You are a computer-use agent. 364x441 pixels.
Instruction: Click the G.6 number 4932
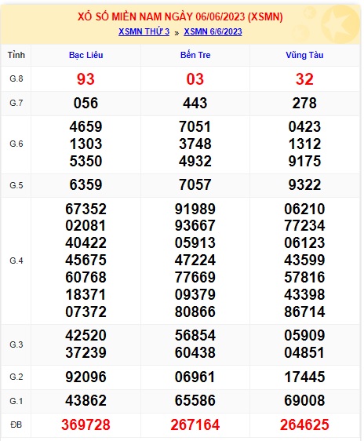[x=195, y=161]
